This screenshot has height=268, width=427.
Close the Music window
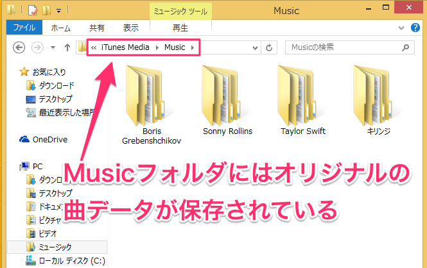(x=409, y=8)
